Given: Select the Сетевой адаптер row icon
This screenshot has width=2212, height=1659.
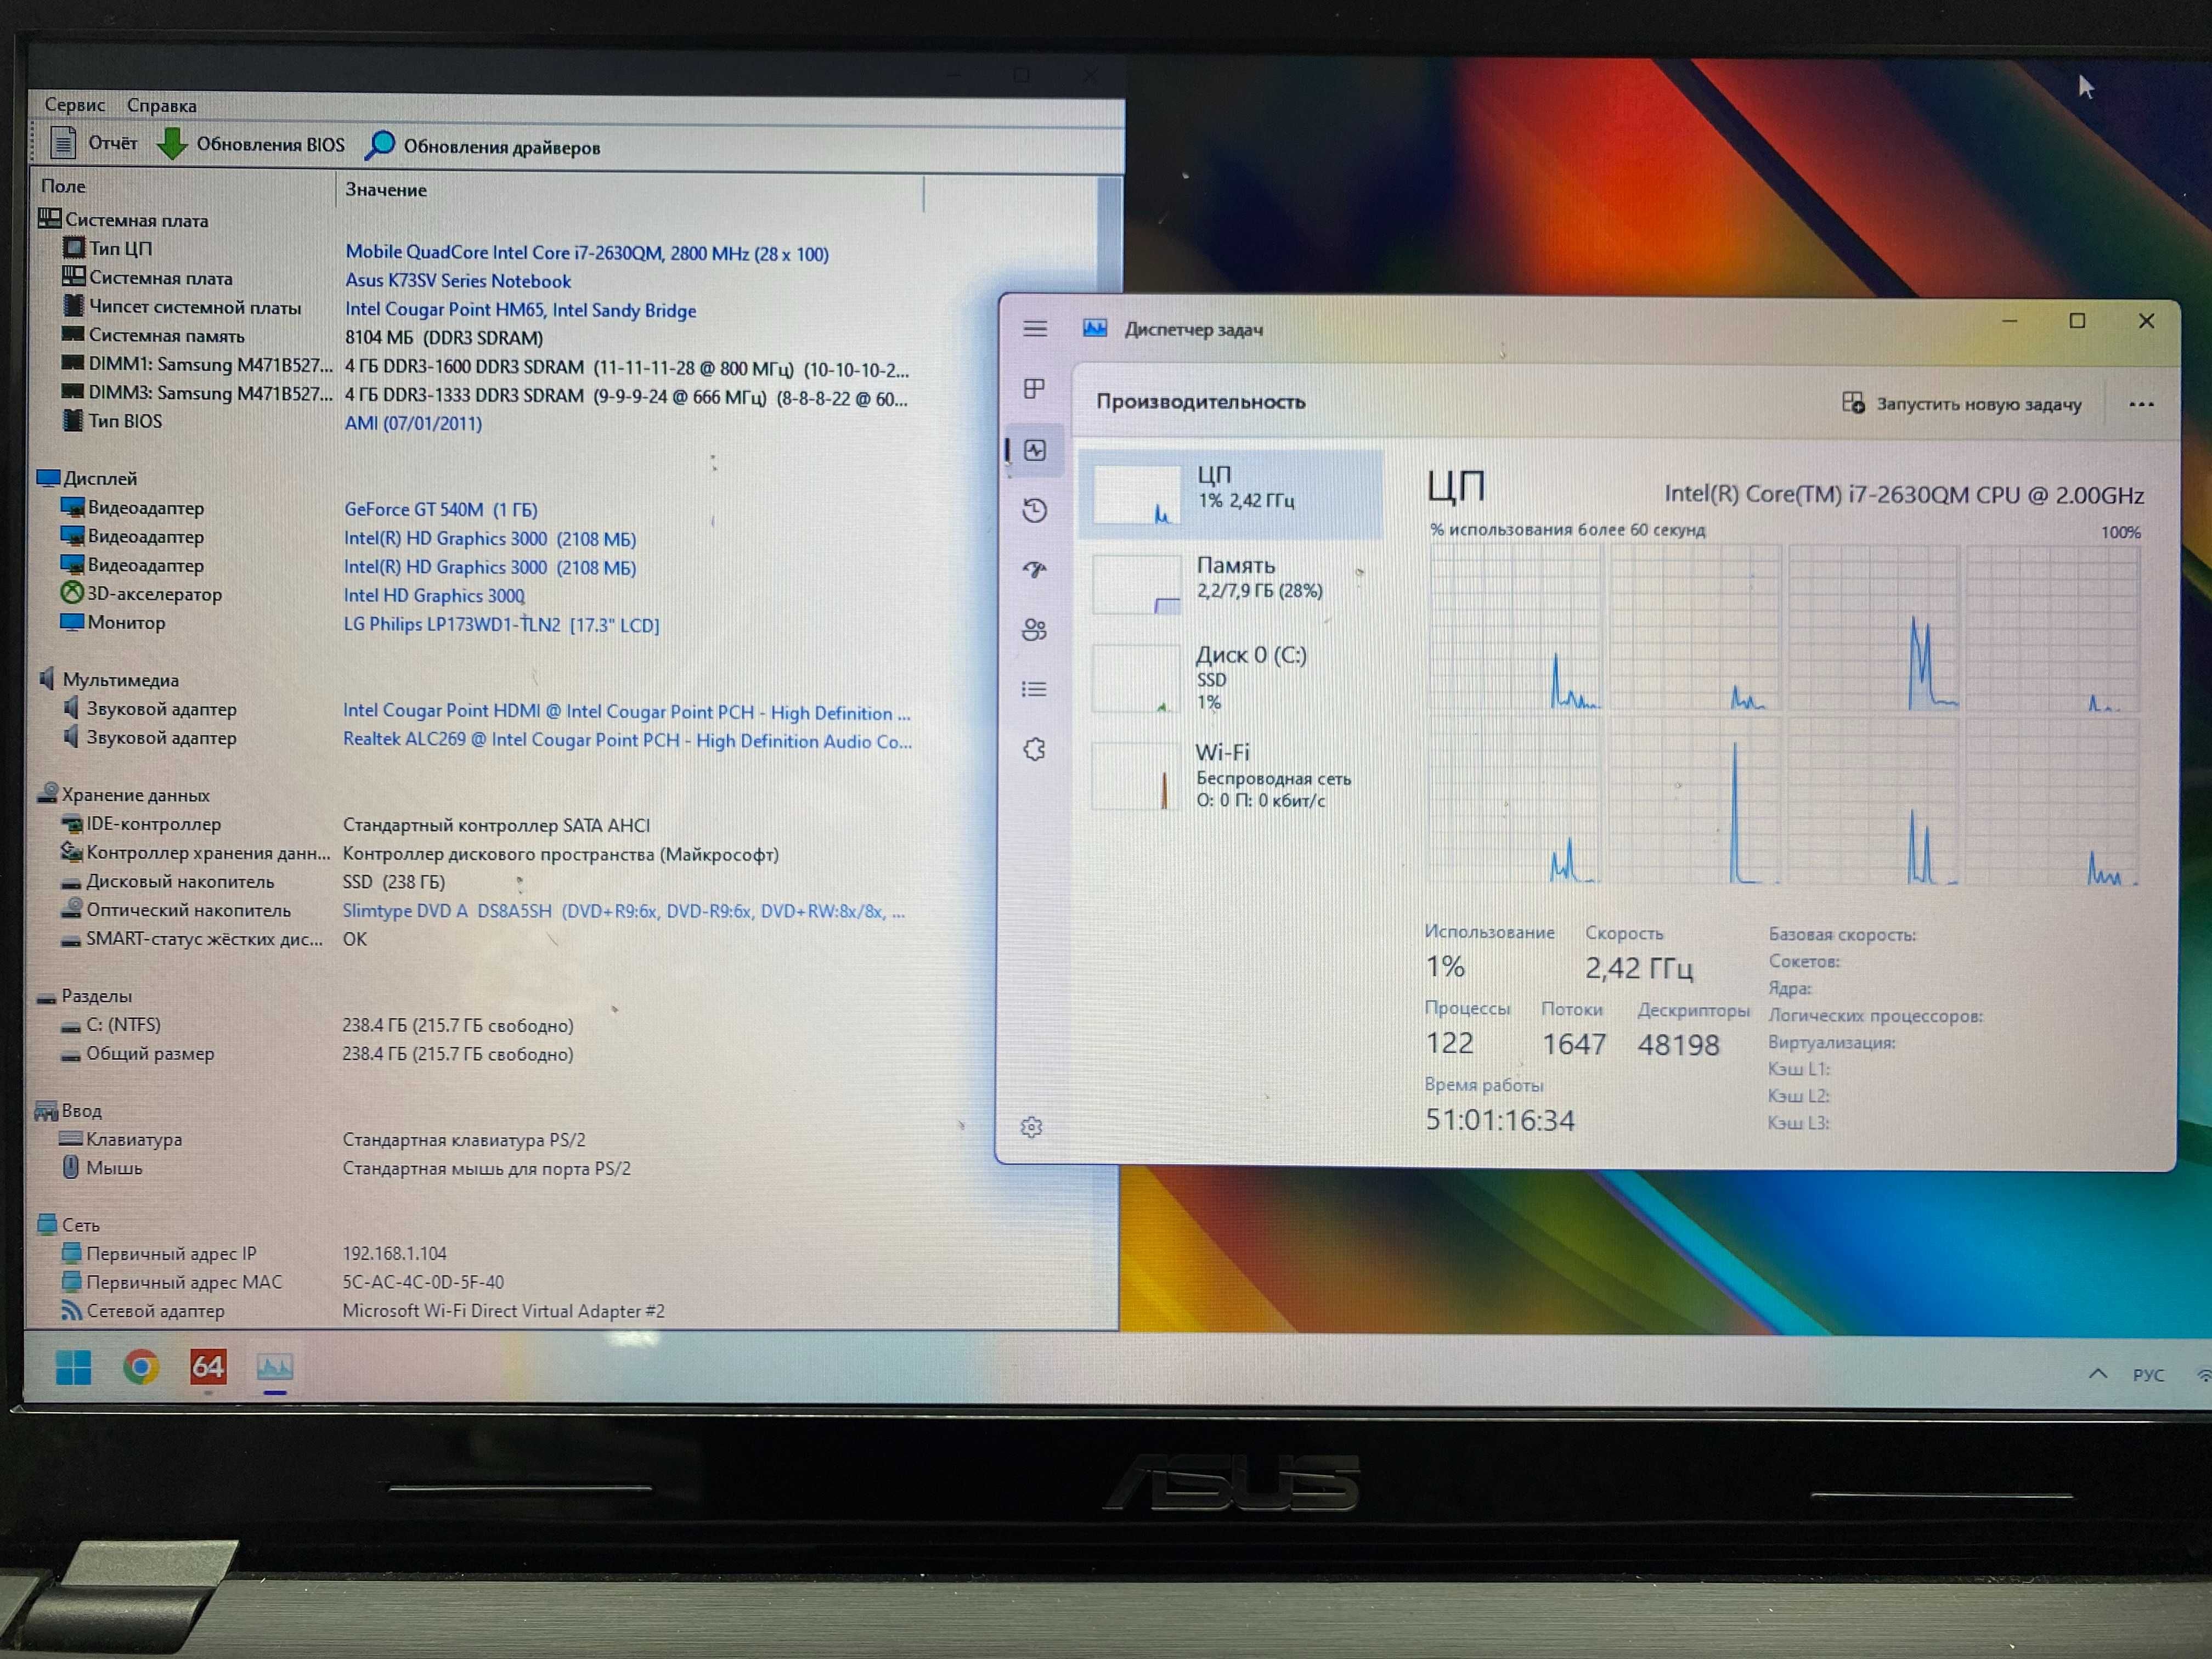Looking at the screenshot, I should tap(71, 1310).
